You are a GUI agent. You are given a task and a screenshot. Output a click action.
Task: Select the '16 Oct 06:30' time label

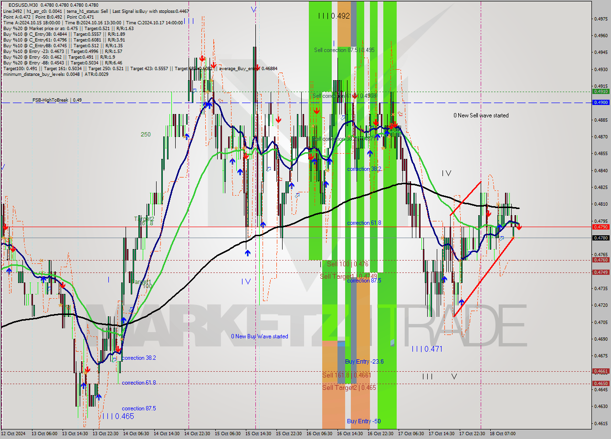(x=319, y=434)
